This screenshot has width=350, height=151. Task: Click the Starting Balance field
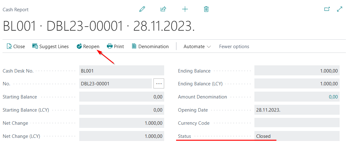pos(122,97)
